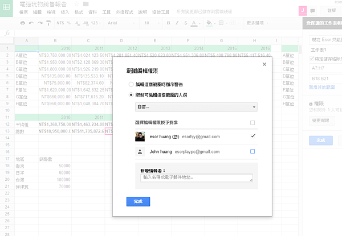
Task: Click John huang's person icon
Action: pos(140,152)
